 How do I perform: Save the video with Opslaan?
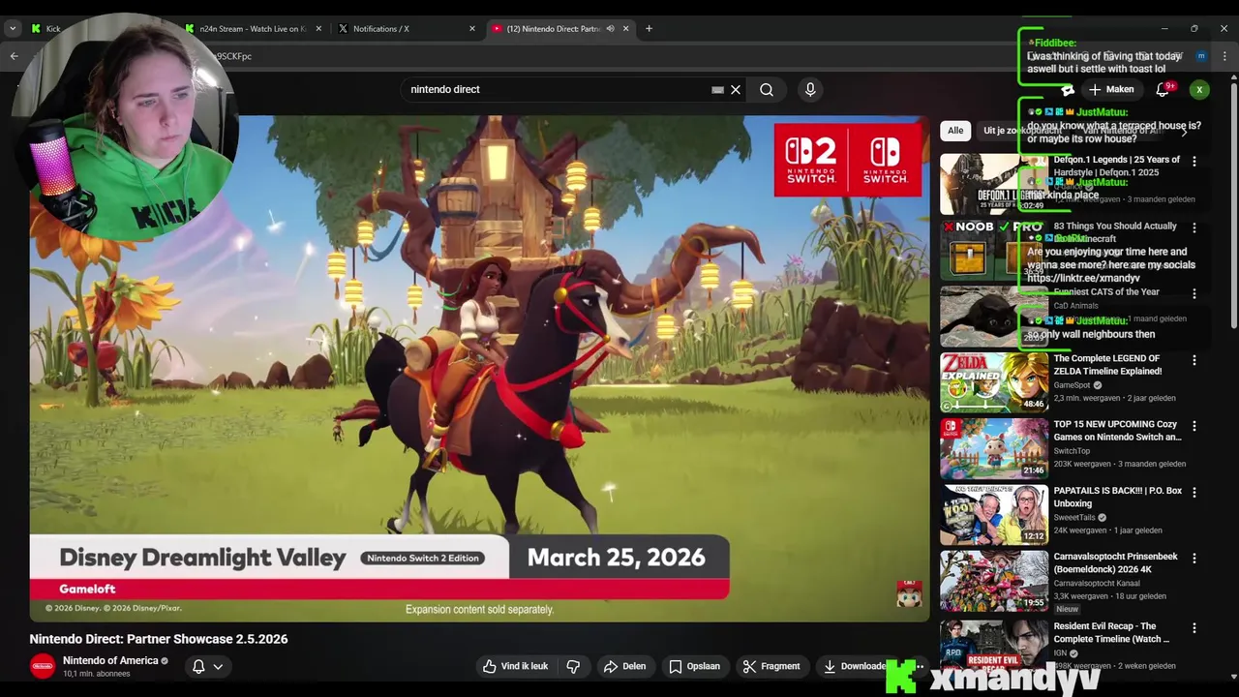(x=694, y=666)
